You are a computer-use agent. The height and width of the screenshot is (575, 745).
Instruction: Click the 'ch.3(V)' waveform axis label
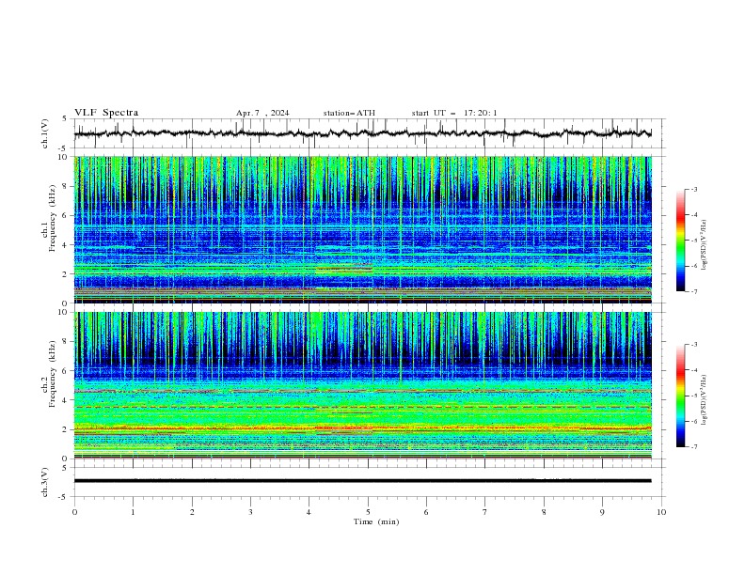[45, 482]
